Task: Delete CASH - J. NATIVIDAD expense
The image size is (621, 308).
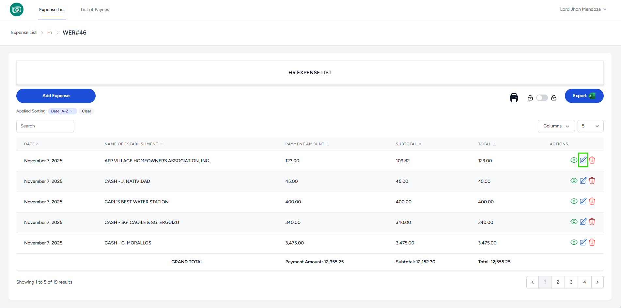Action: (592, 181)
